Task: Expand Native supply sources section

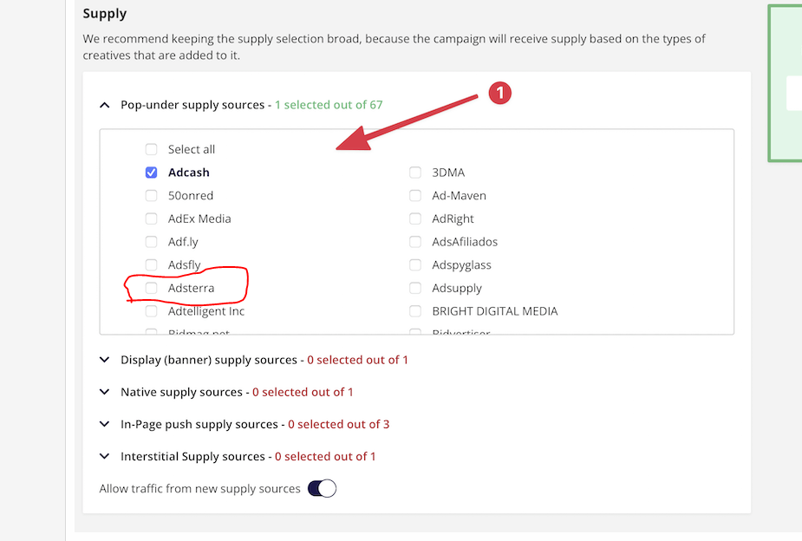Action: (x=104, y=392)
